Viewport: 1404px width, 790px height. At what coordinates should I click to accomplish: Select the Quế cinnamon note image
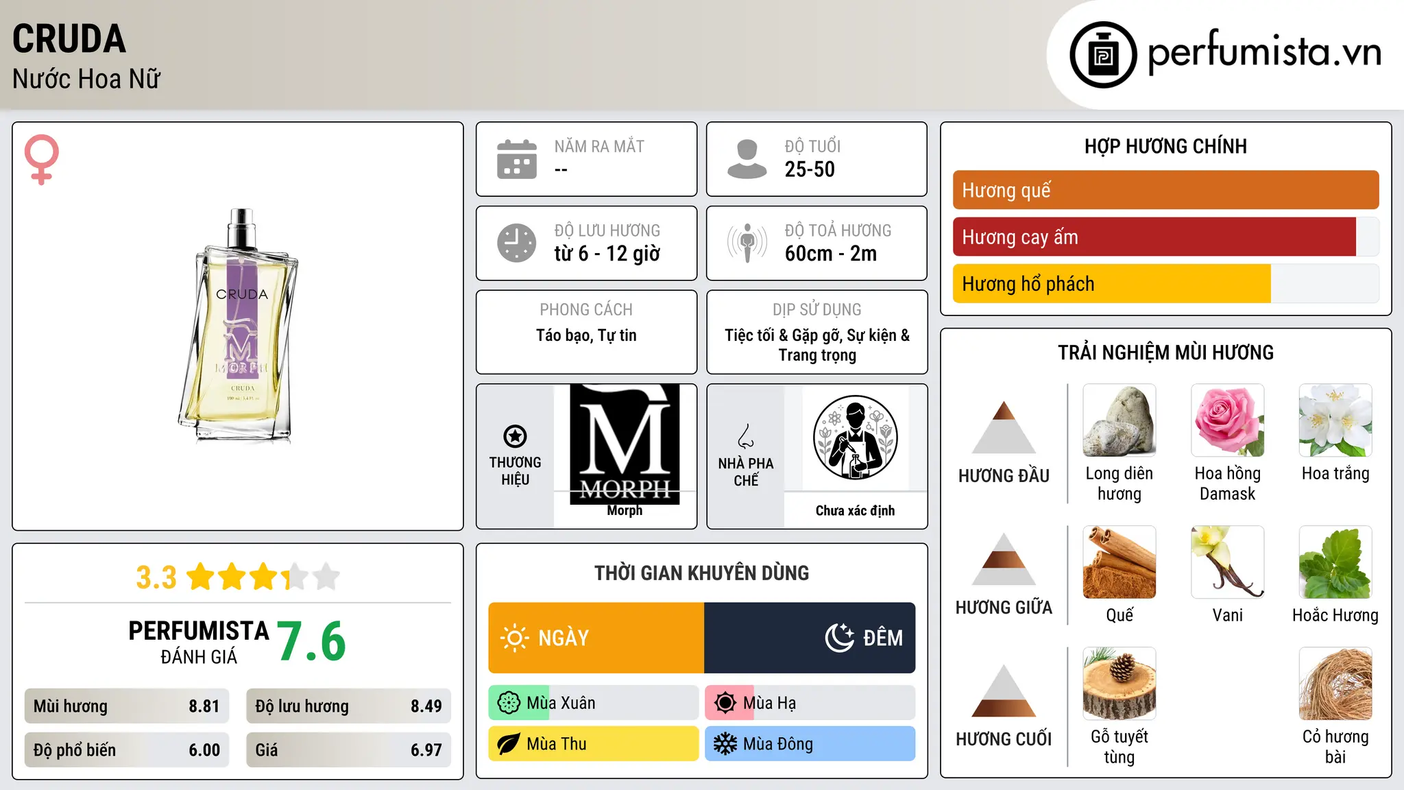pos(1119,562)
